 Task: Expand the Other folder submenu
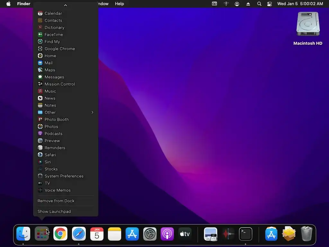click(x=66, y=112)
